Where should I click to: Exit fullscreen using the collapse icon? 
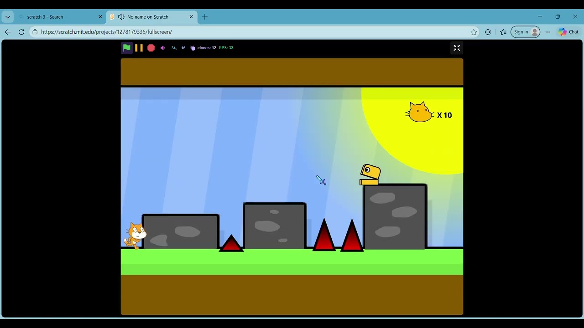[x=457, y=48]
